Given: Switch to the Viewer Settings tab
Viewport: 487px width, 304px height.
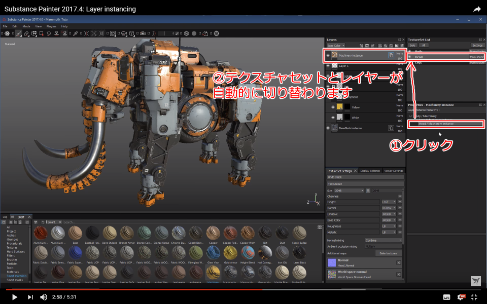Looking at the screenshot, I should [x=394, y=171].
